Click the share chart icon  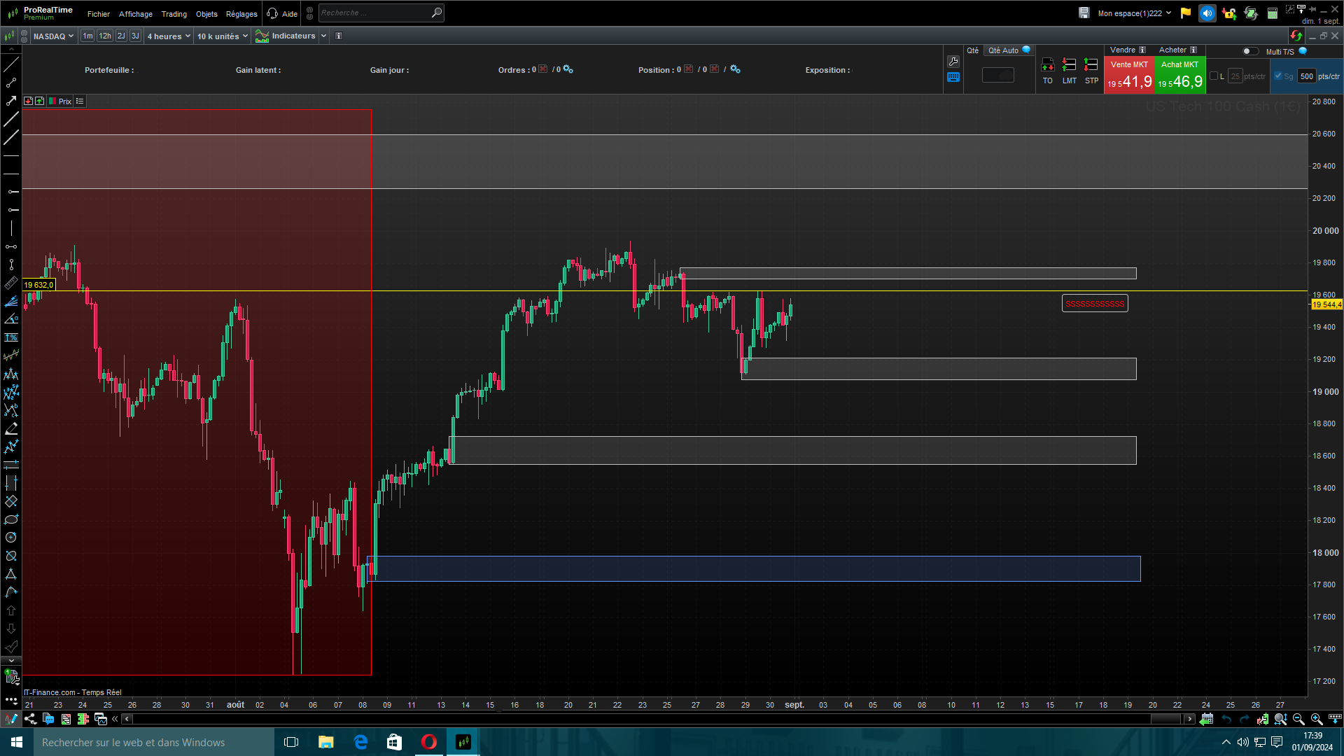tap(30, 719)
